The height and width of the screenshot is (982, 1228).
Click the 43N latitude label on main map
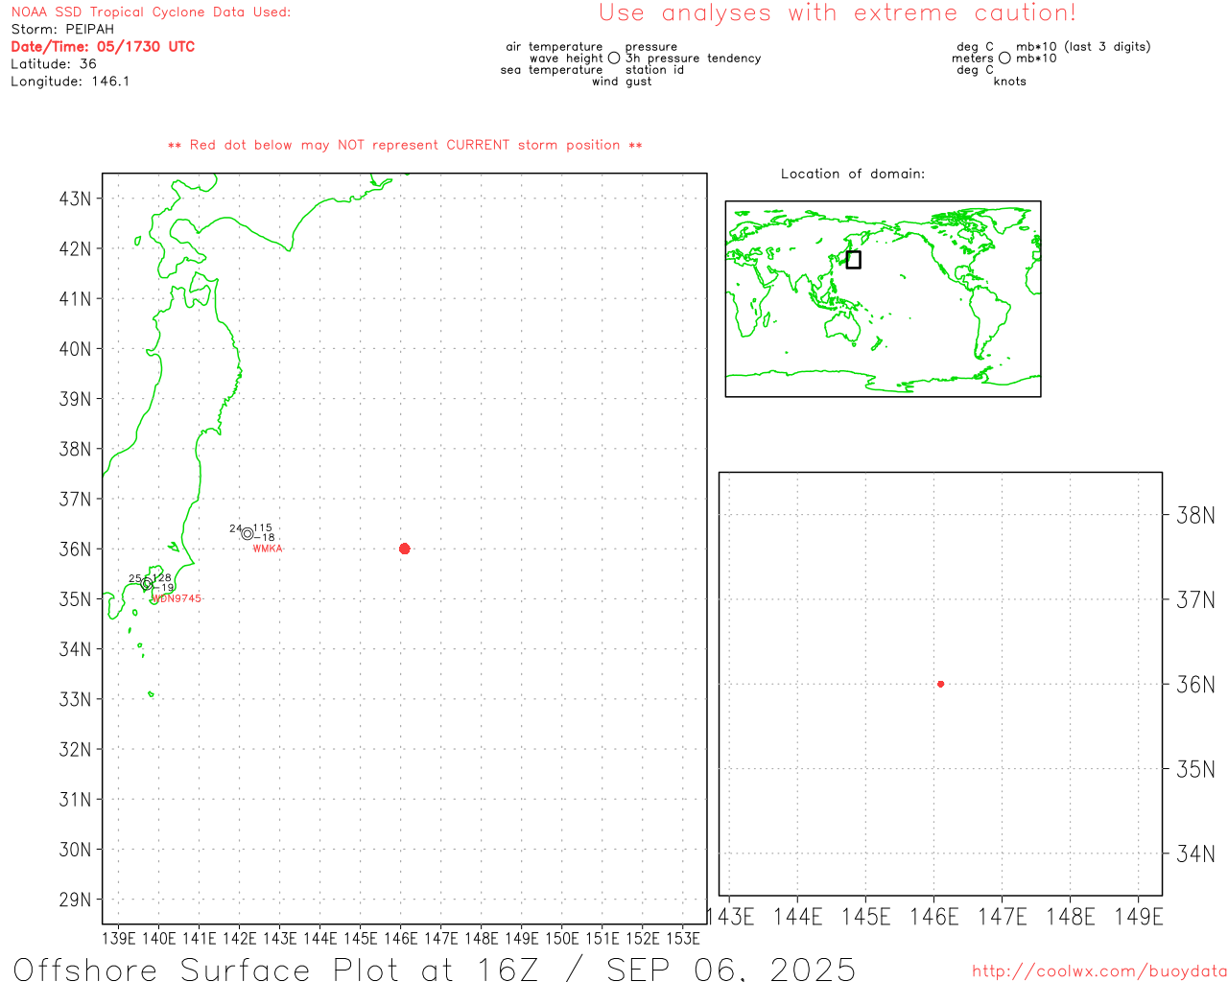pyautogui.click(x=75, y=199)
